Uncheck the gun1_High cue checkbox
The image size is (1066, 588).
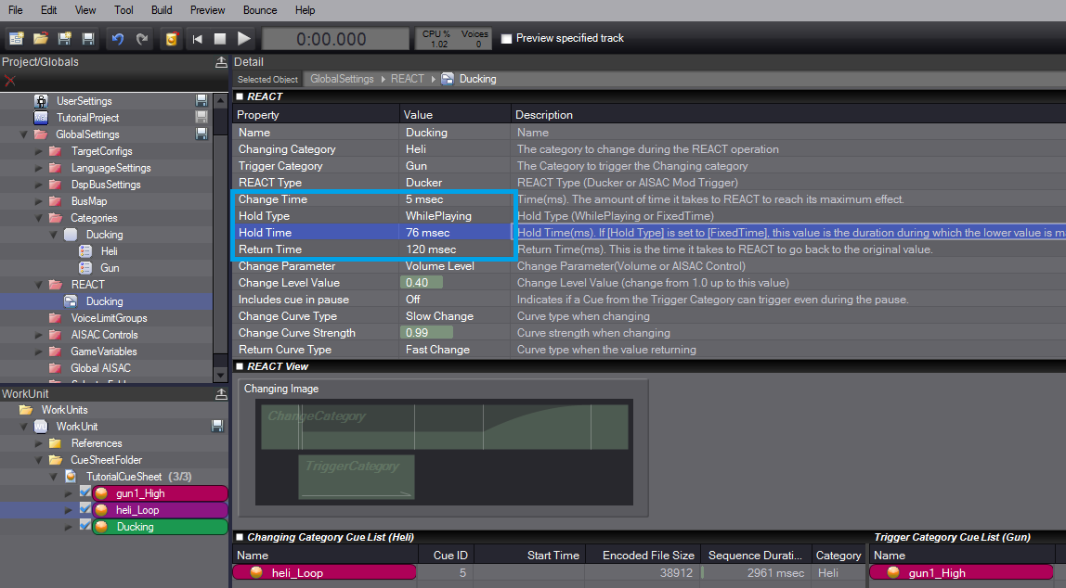85,493
